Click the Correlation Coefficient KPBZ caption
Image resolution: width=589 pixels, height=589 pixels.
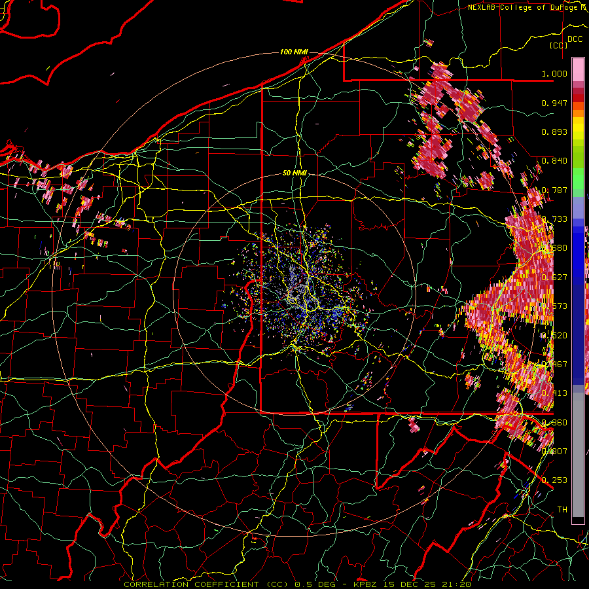(x=297, y=584)
